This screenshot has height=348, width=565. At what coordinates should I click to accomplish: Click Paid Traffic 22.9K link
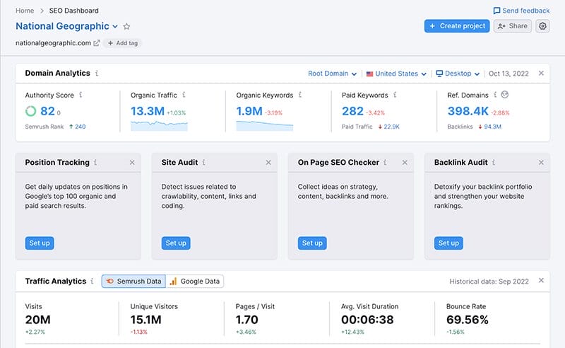392,127
